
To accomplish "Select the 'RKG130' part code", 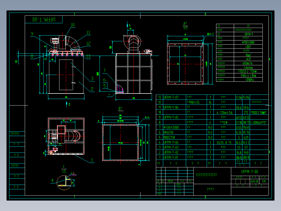I will [x=168, y=132].
